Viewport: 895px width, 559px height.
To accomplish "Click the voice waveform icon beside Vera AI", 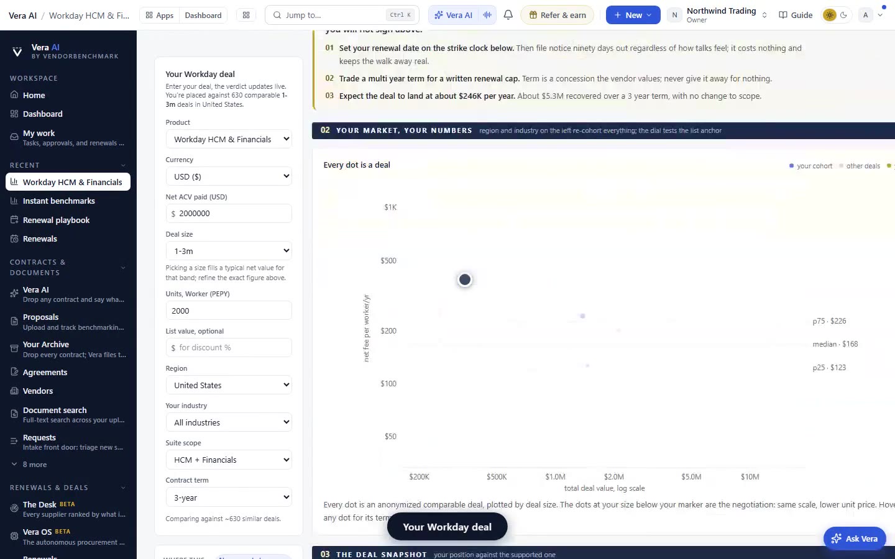I will click(487, 15).
